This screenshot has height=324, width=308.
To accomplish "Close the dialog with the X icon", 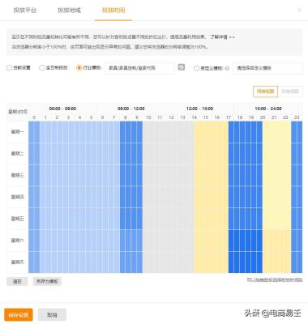I will pos(299,11).
